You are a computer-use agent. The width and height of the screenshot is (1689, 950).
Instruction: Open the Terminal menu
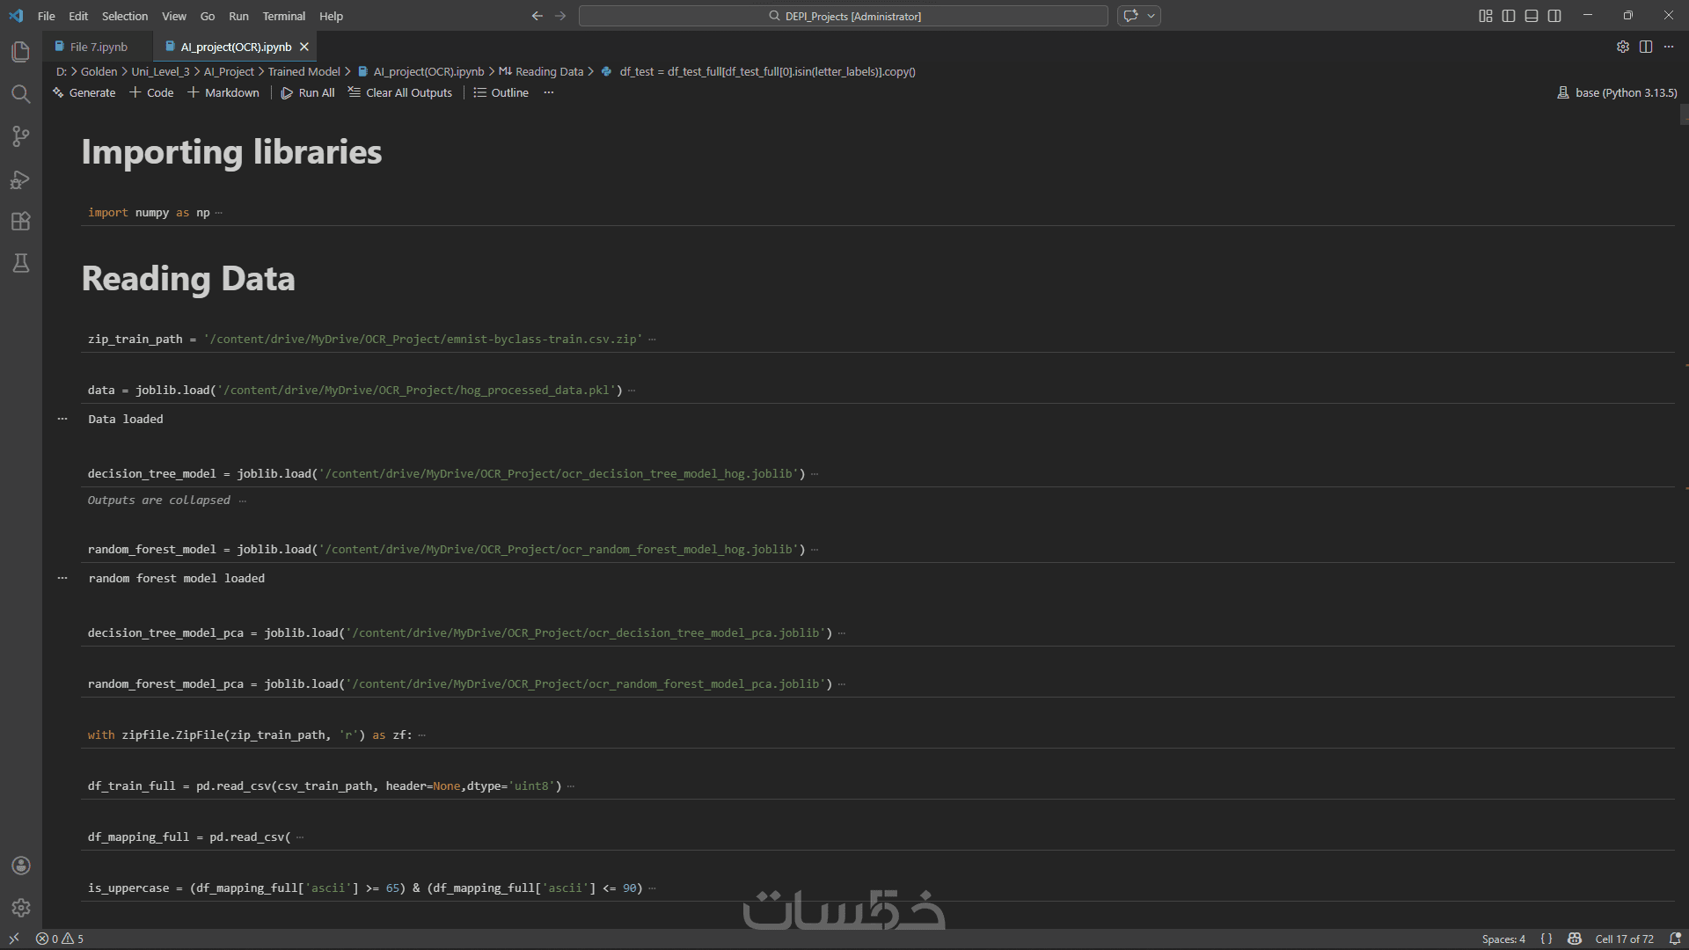(x=283, y=16)
